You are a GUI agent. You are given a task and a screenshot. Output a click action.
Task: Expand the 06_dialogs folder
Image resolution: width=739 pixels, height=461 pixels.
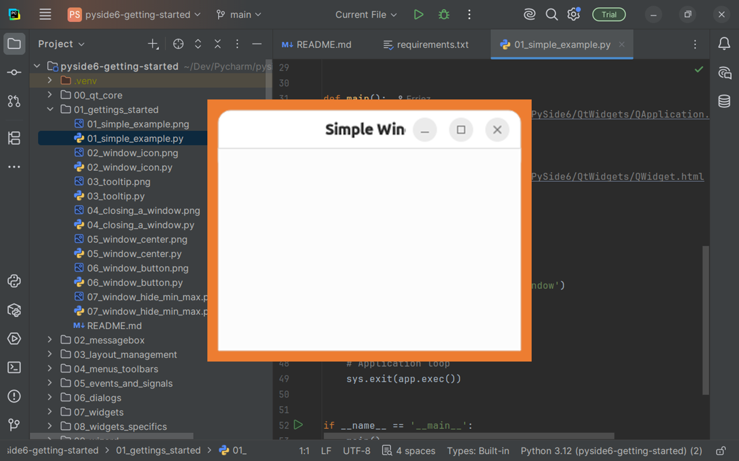(50, 397)
